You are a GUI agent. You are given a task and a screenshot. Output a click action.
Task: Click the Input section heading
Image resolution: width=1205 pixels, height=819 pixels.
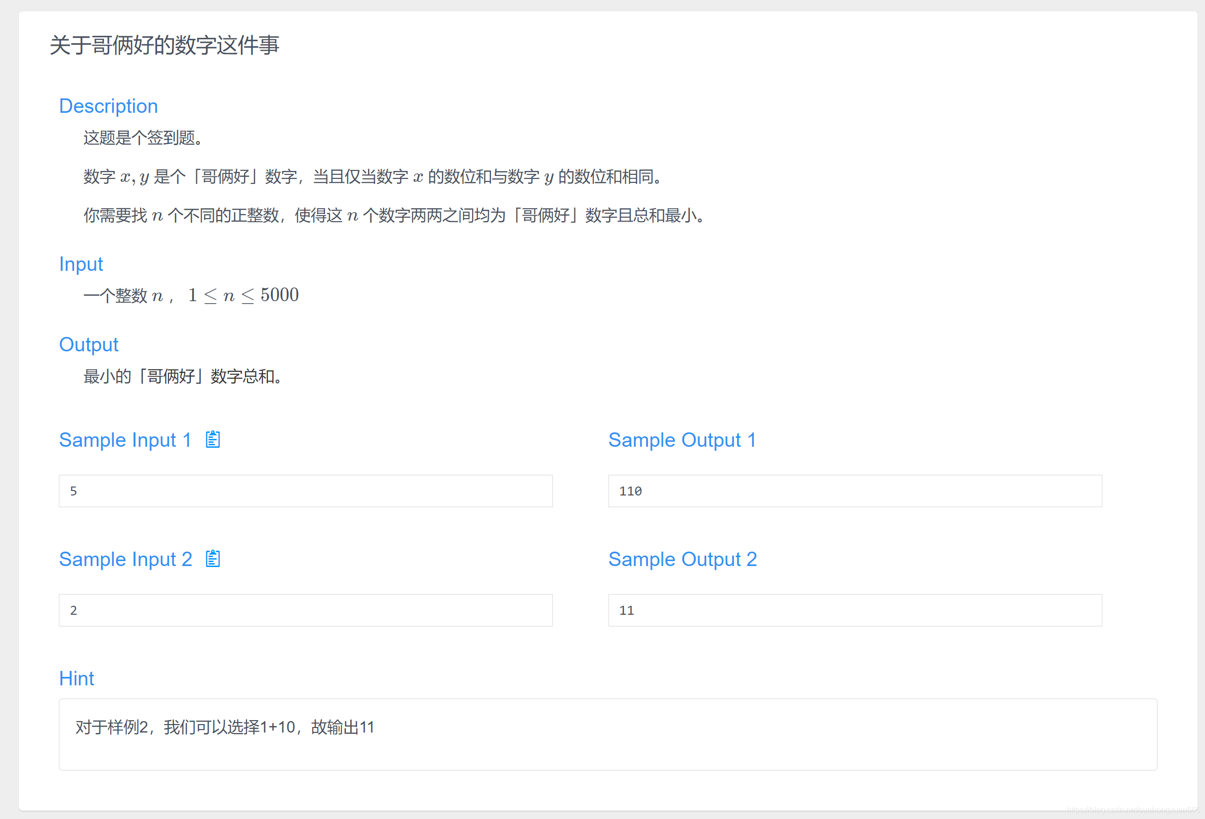point(81,264)
